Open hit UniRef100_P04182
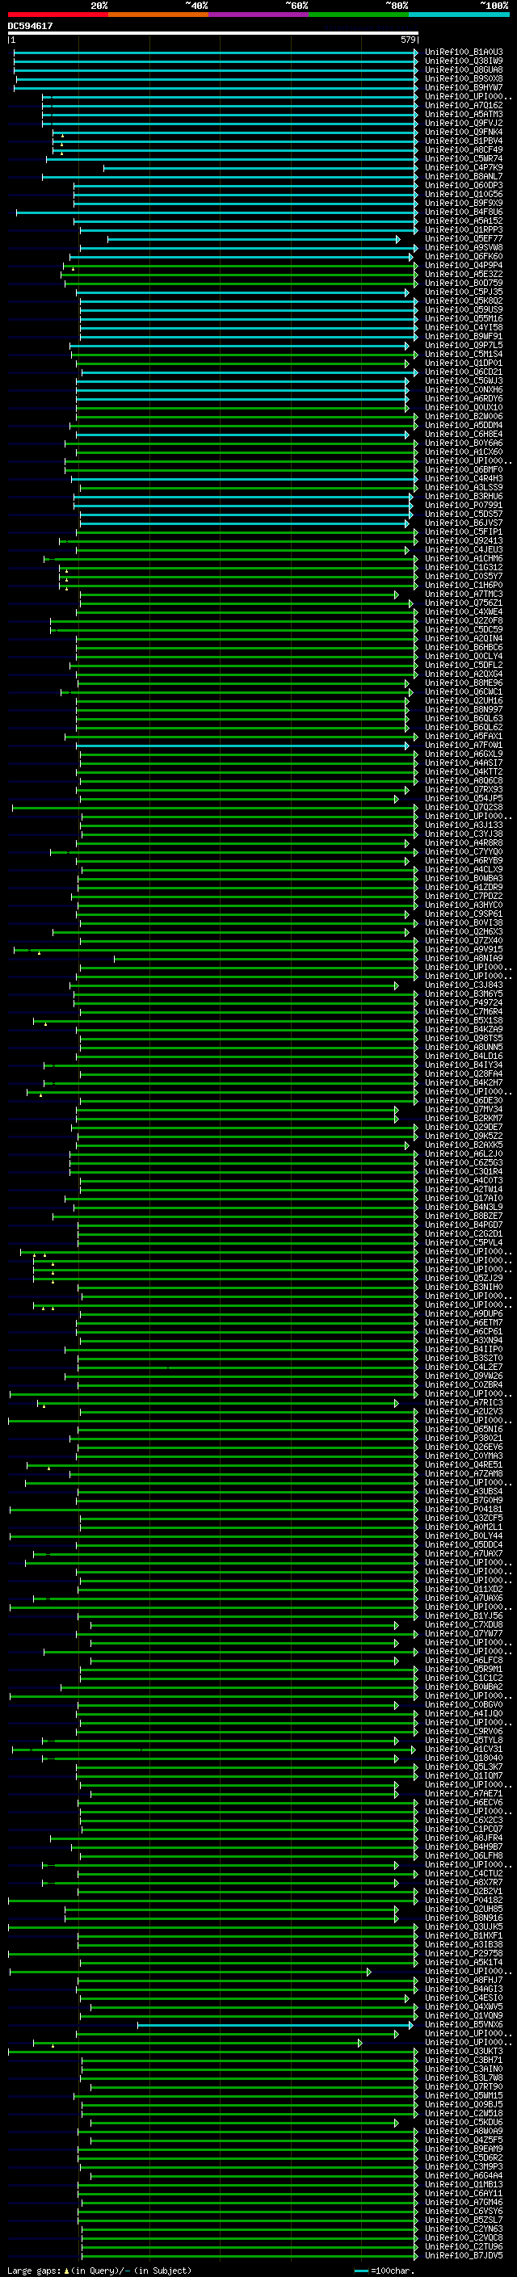The width and height of the screenshot is (517, 2277). pyautogui.click(x=463, y=1901)
